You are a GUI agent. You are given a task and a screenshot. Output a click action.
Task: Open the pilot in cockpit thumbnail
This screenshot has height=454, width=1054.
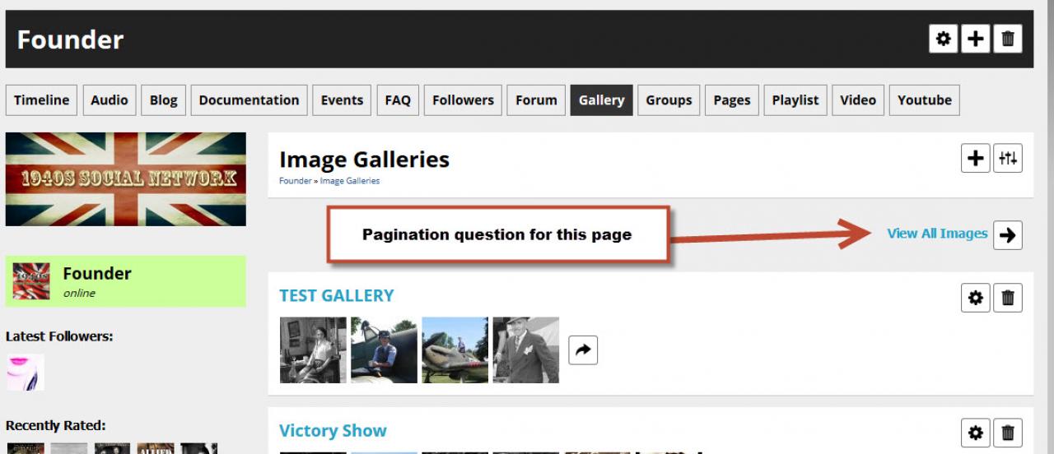[384, 350]
